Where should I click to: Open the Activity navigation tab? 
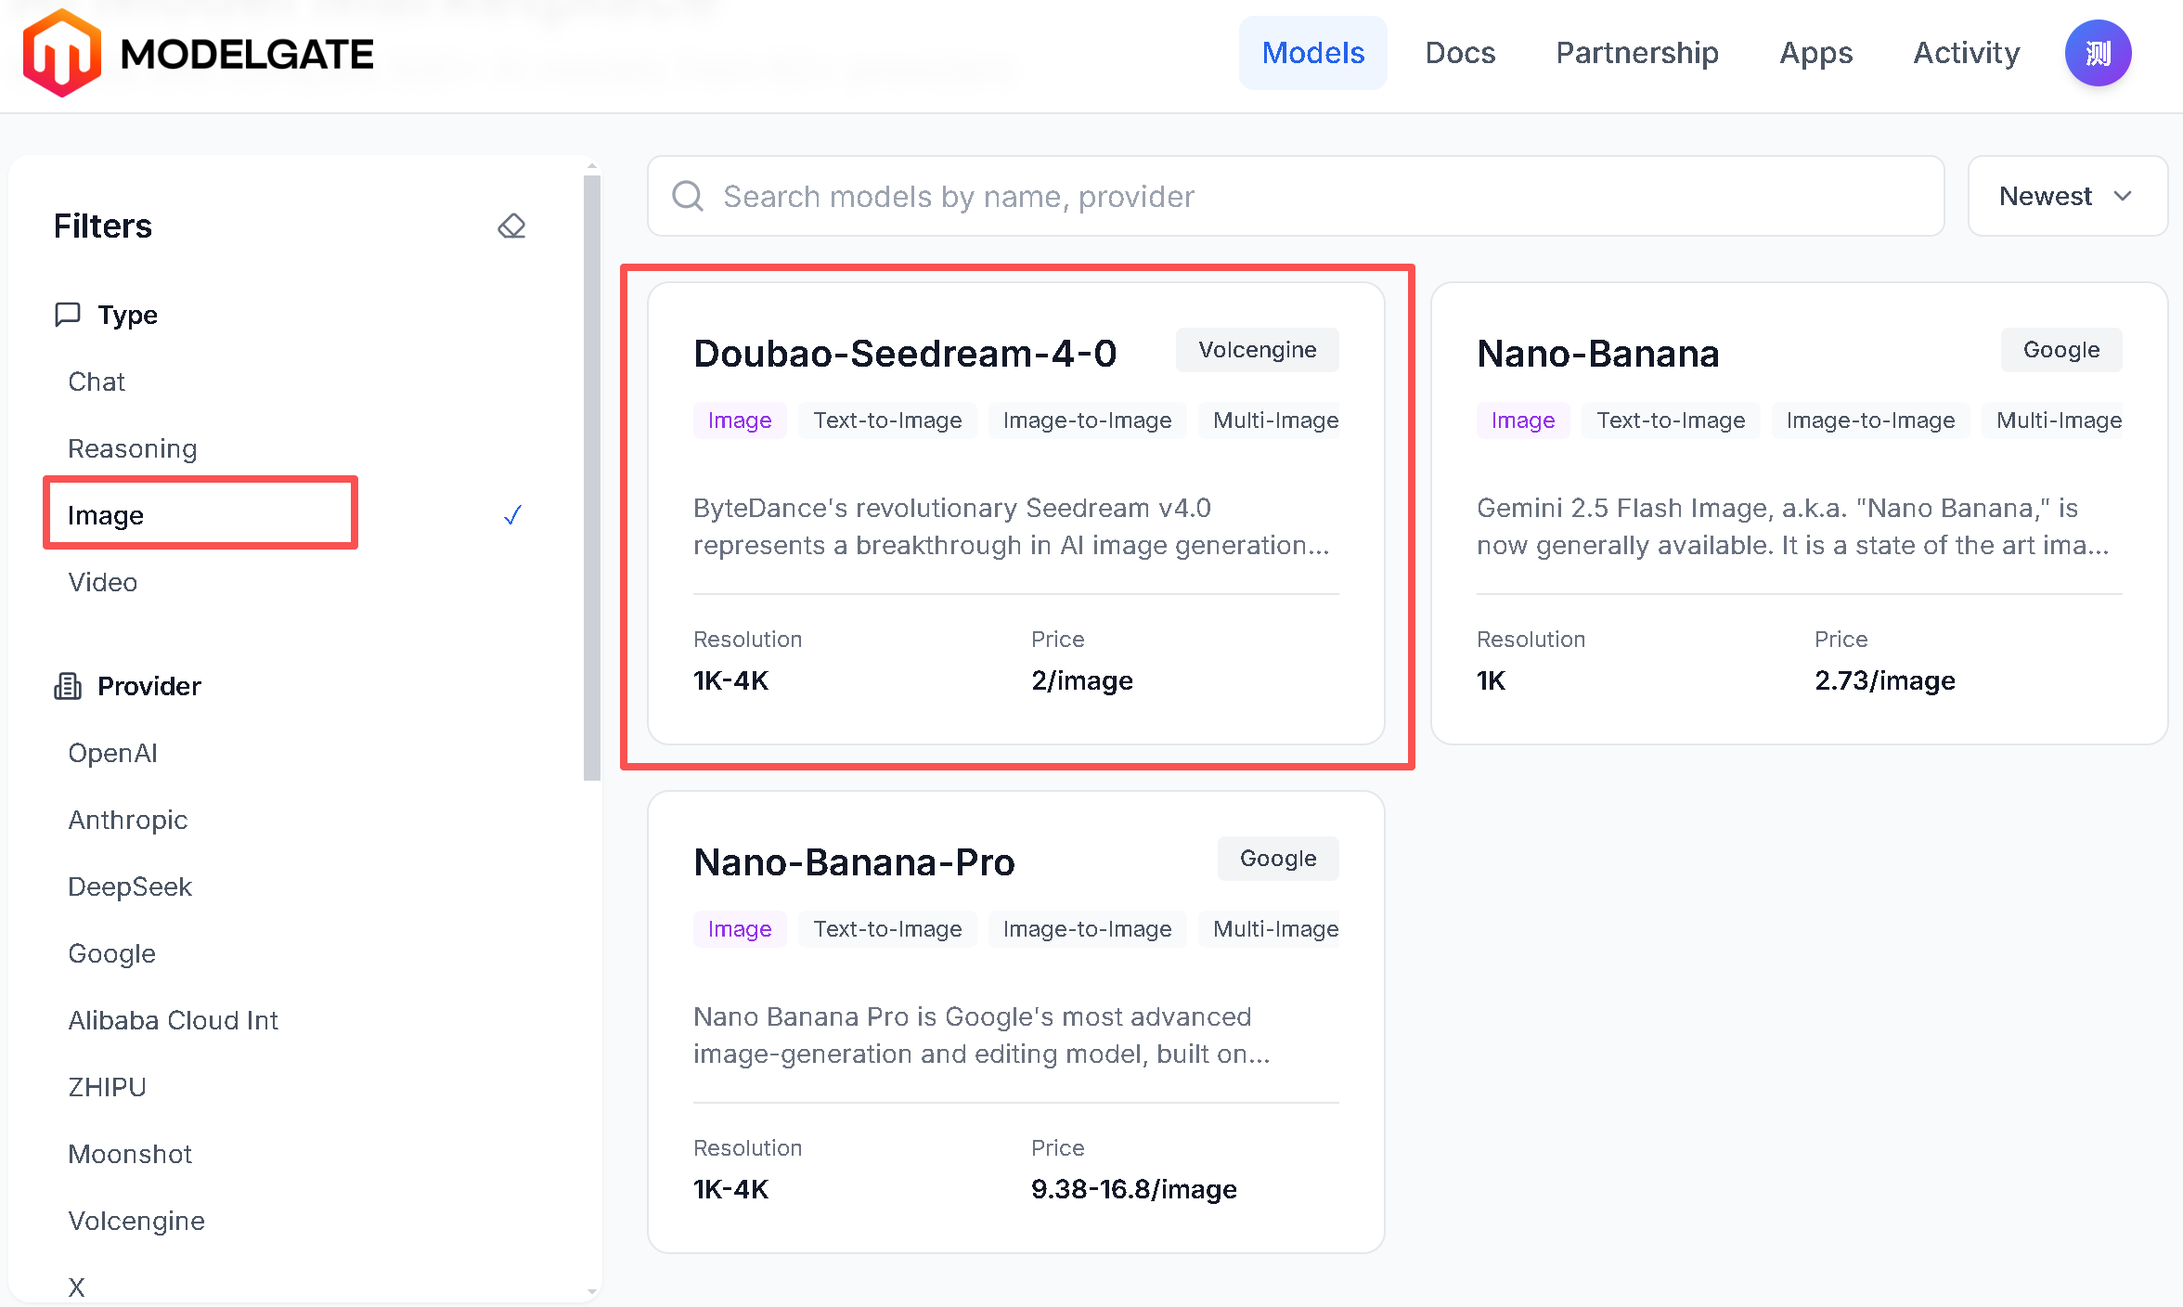click(1966, 53)
